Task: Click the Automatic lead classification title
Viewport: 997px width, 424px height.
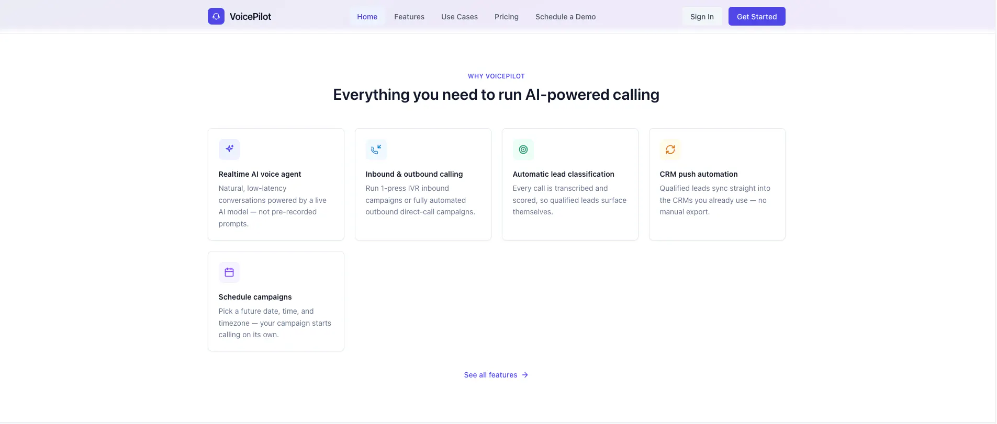Action: tap(564, 174)
